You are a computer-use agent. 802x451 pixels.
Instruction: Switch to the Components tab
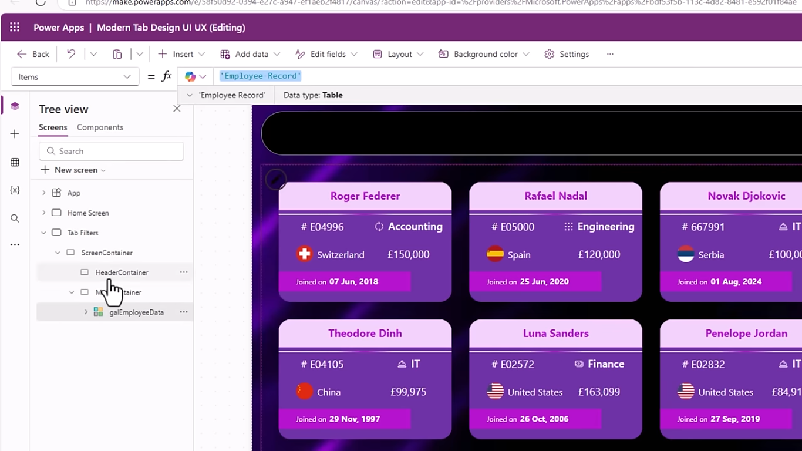[x=100, y=127]
